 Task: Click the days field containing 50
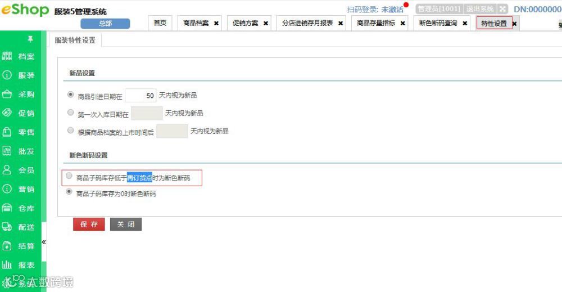pos(140,96)
